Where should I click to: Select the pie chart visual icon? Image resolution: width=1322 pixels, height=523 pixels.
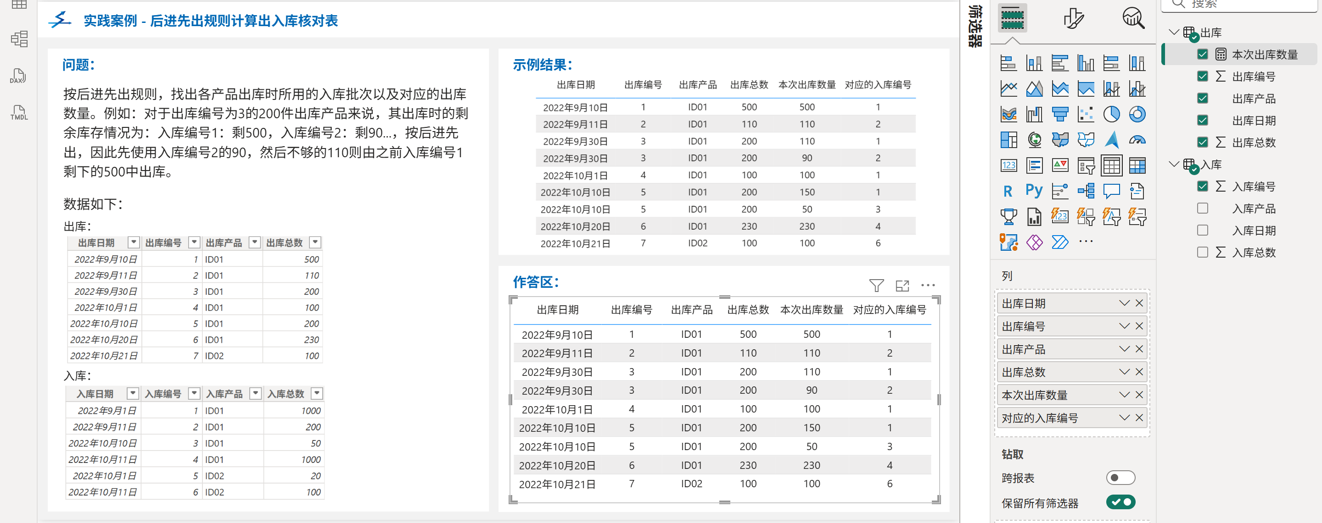coord(1111,114)
